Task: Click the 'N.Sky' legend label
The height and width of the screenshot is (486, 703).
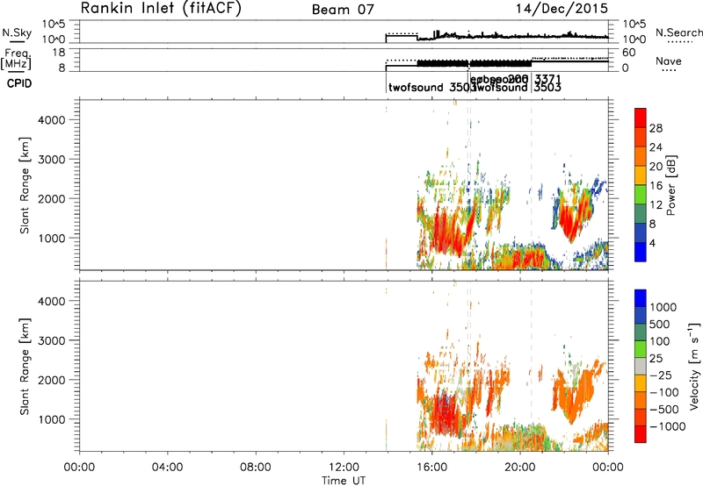Action: coord(17,32)
